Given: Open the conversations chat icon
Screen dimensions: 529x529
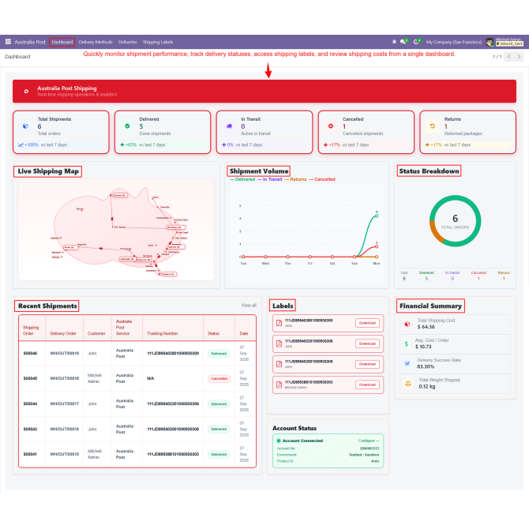Looking at the screenshot, I should [403, 42].
